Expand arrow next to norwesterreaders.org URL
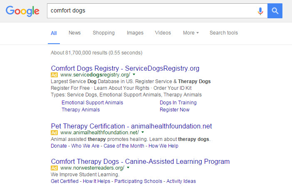The image size is (292, 190). [x=128, y=168]
